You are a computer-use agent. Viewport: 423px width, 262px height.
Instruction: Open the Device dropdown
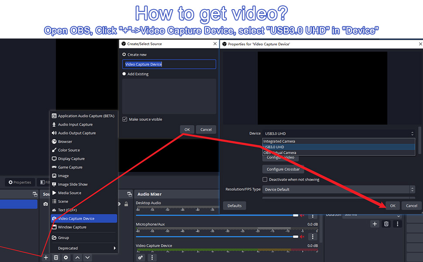338,134
